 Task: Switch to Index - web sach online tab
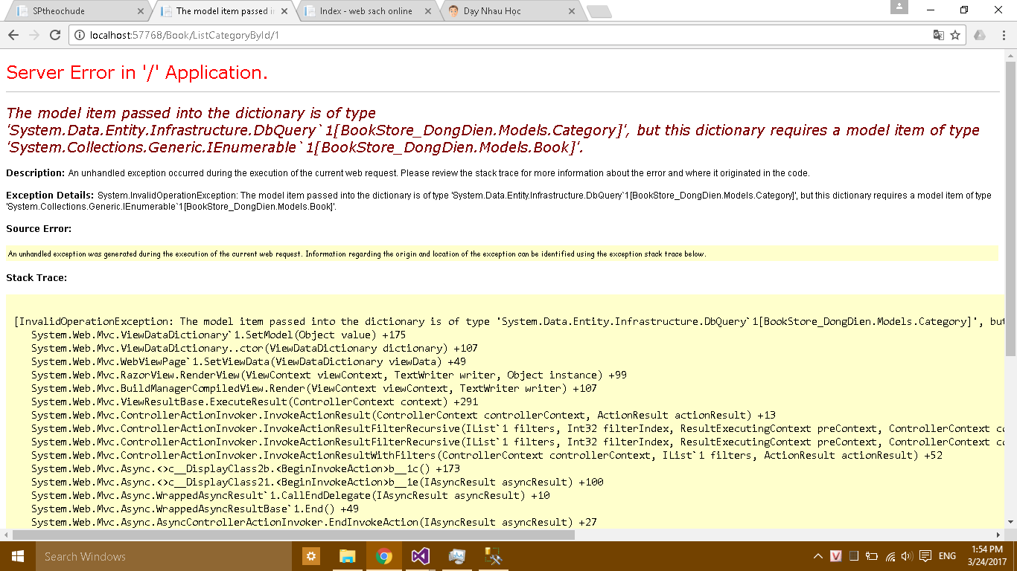(365, 11)
